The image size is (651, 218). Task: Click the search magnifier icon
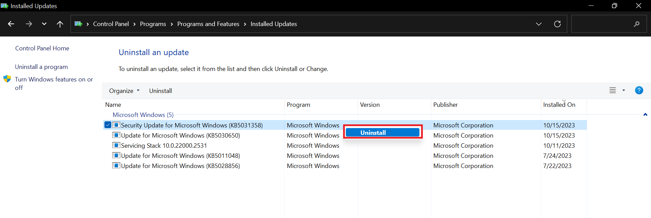(x=636, y=24)
